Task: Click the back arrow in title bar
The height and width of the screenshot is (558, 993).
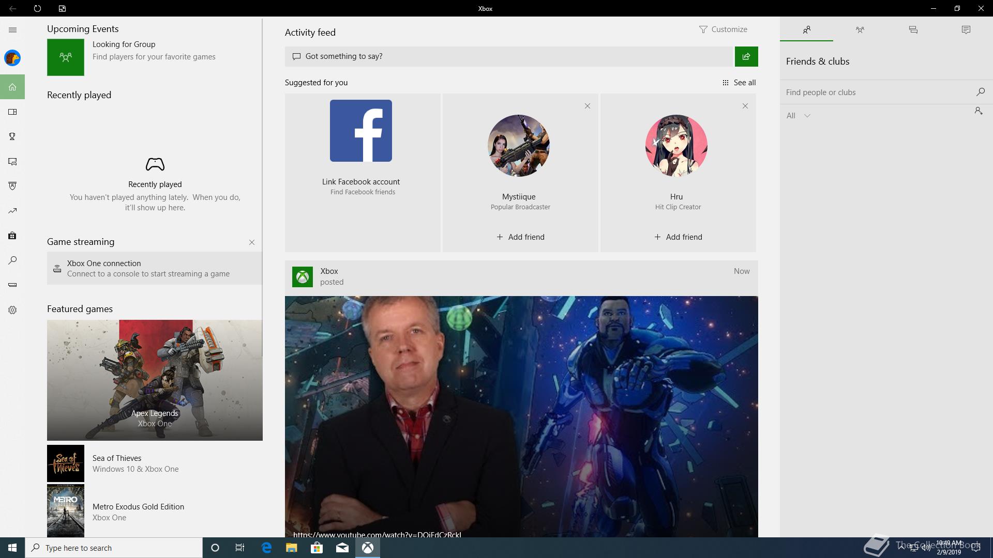Action: pos(12,8)
